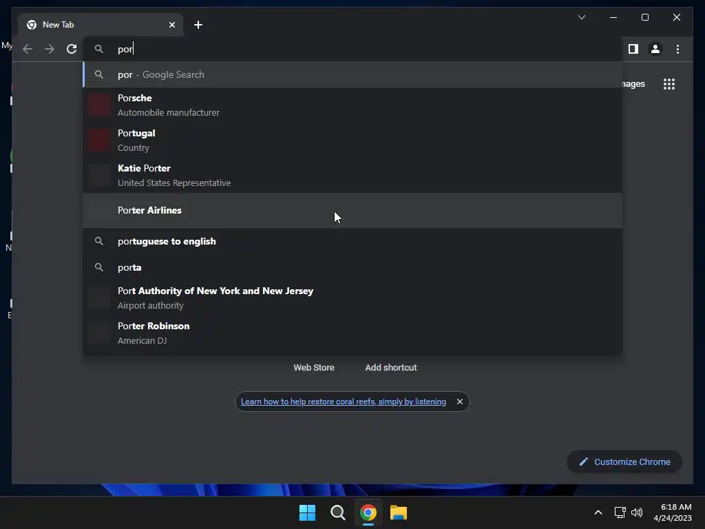Select the Porter Robinson suggestion

(352, 333)
